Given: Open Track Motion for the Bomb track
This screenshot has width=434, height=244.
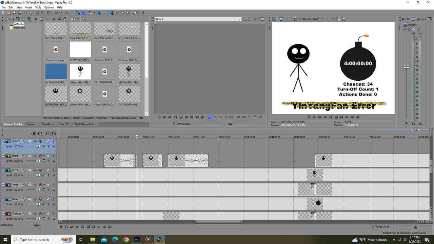Looking at the screenshot, I should click(35, 199).
